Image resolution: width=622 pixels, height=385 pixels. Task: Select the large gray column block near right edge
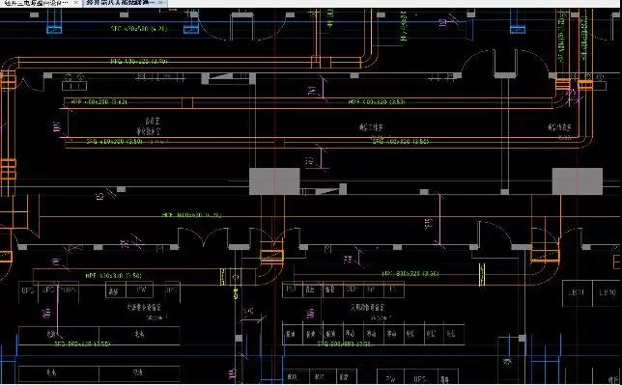pyautogui.click(x=578, y=181)
